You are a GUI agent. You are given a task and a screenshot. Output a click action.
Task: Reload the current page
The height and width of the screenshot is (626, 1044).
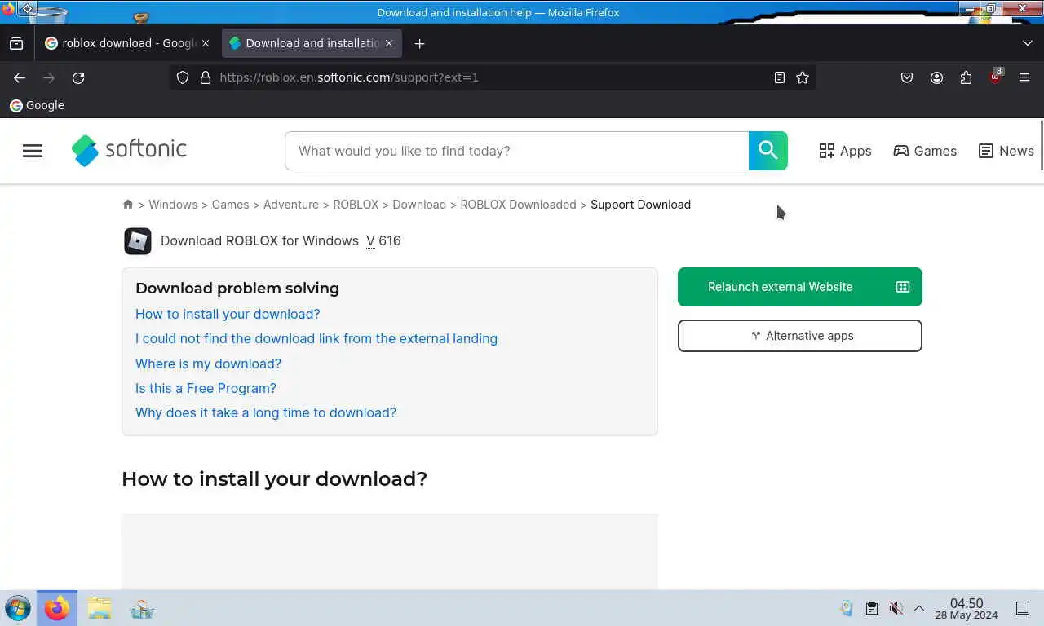point(78,77)
